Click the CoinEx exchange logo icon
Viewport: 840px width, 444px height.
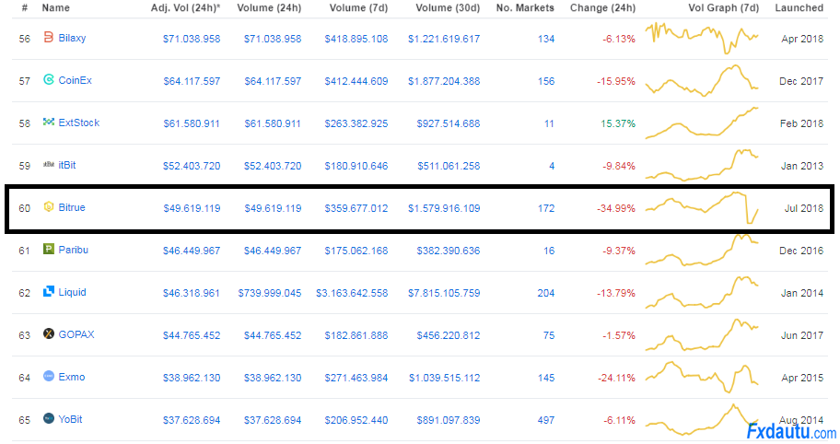[50, 80]
